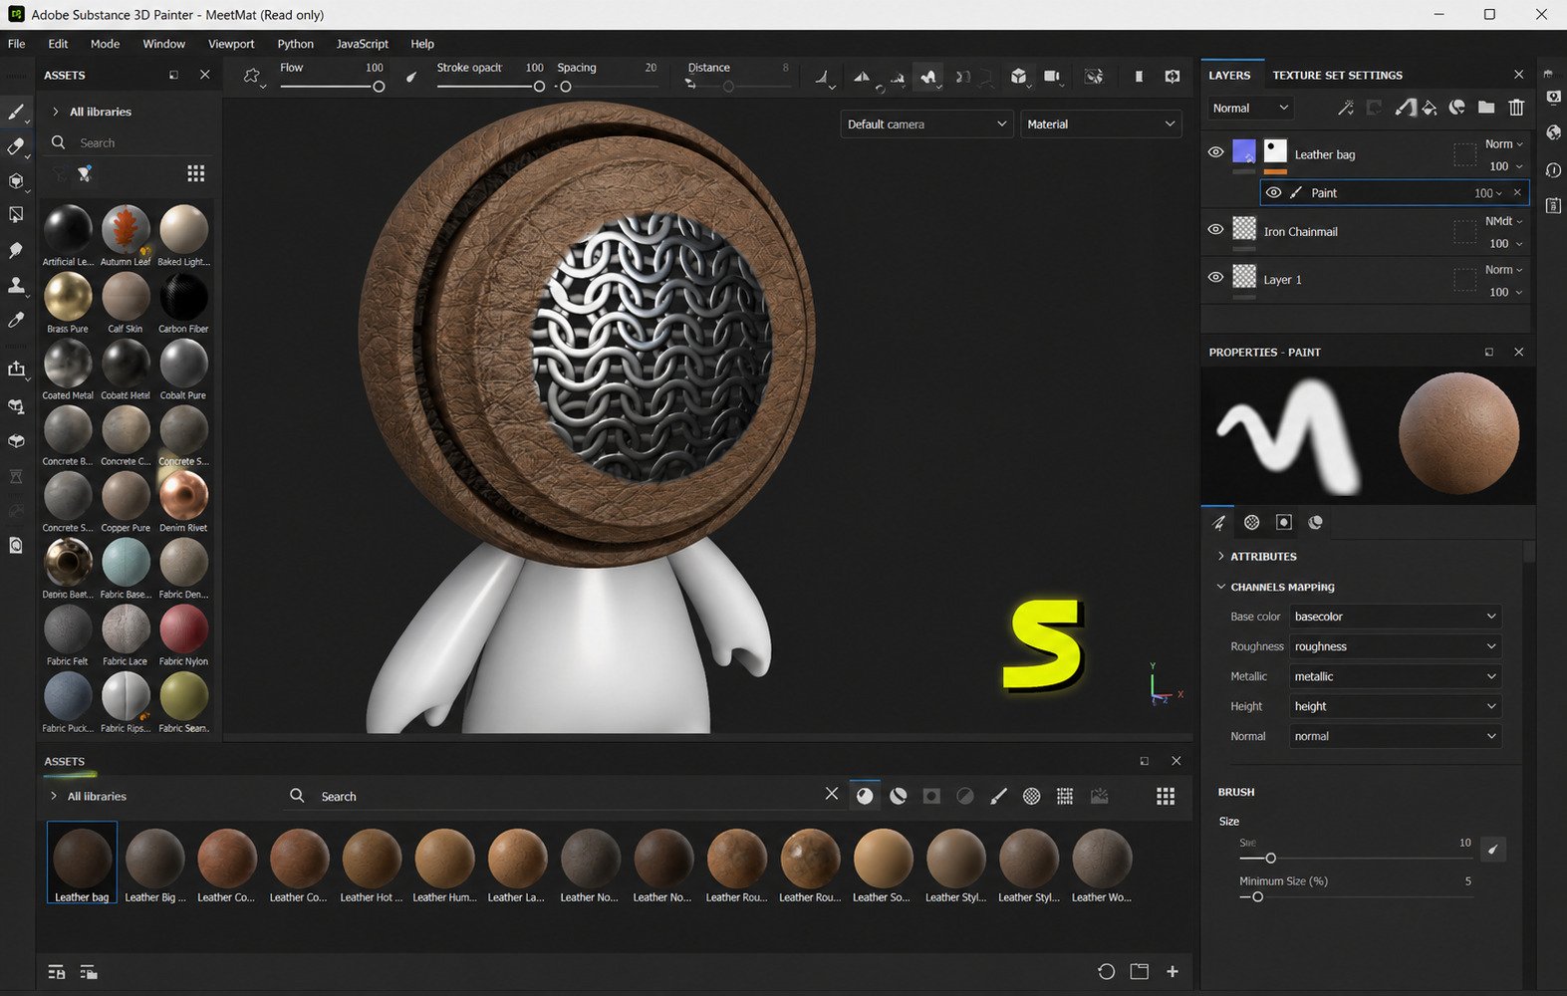
Task: Filter bottom assets by Smart materials
Action: tap(899, 796)
